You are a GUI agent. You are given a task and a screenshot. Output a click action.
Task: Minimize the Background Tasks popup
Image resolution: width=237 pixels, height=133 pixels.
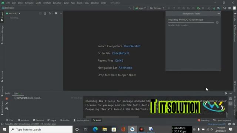(218, 14)
